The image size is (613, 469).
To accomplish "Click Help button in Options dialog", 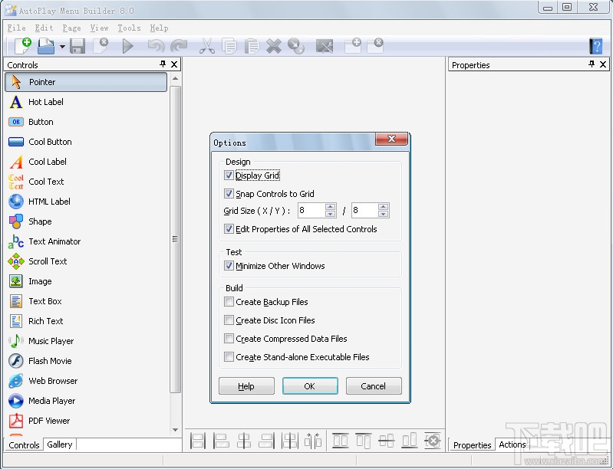I will tap(246, 386).
